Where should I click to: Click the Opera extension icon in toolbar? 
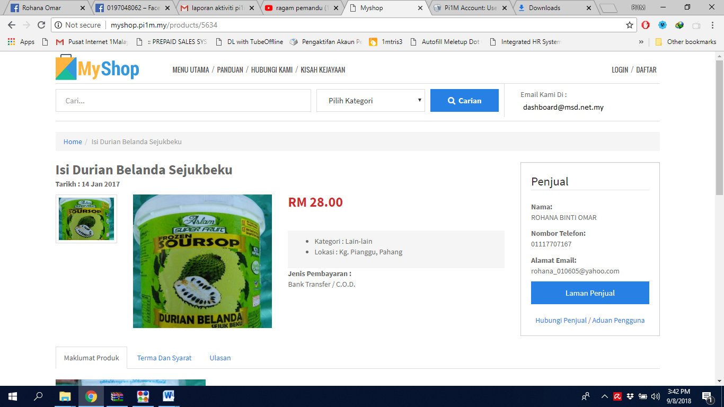(646, 25)
